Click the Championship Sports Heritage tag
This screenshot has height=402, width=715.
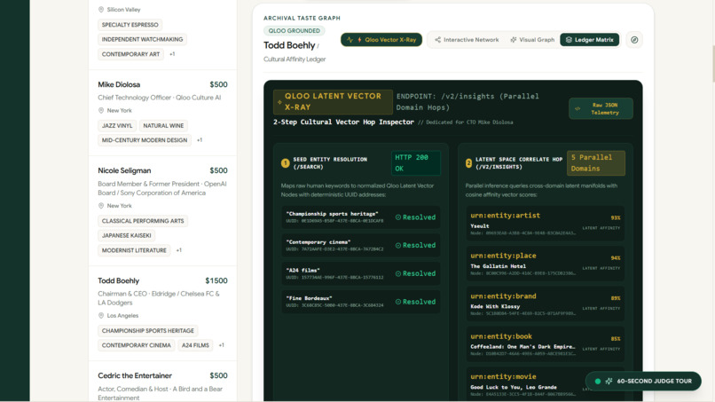[x=148, y=330]
